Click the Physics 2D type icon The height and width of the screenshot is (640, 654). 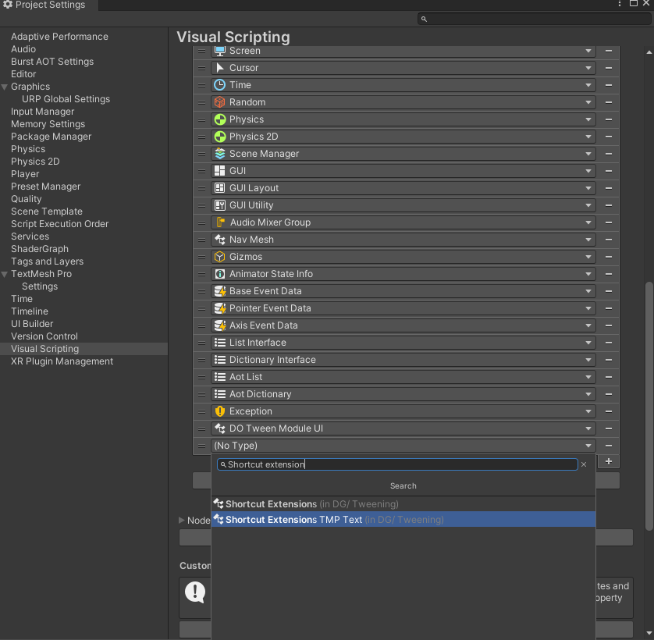[220, 137]
